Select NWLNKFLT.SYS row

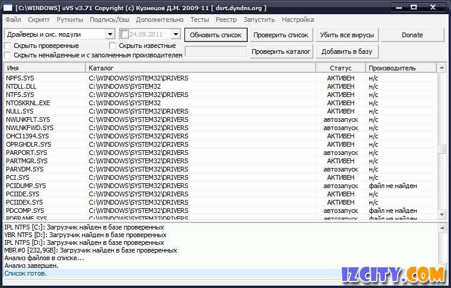(221, 119)
